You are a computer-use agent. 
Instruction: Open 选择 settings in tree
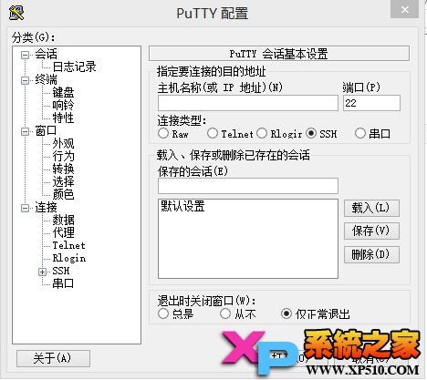(x=63, y=181)
